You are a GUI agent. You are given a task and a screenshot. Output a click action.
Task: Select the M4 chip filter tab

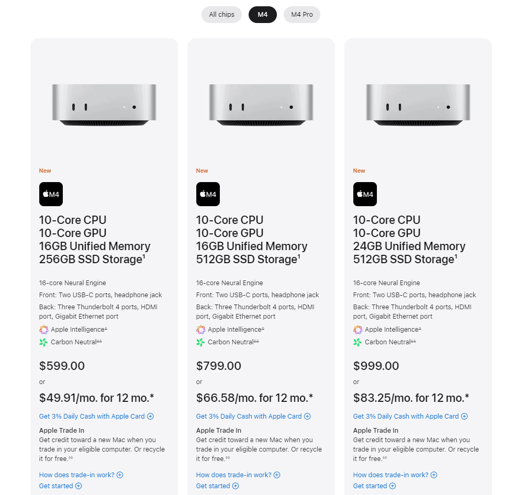[262, 15]
